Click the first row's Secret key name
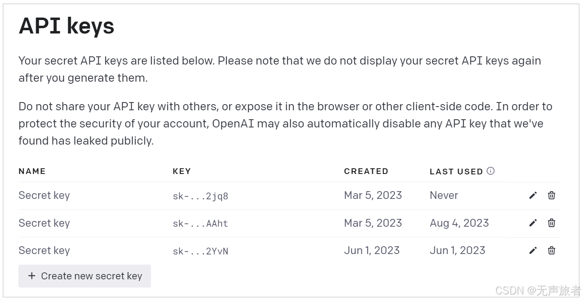Viewport: 583px width, 301px height. coord(44,195)
